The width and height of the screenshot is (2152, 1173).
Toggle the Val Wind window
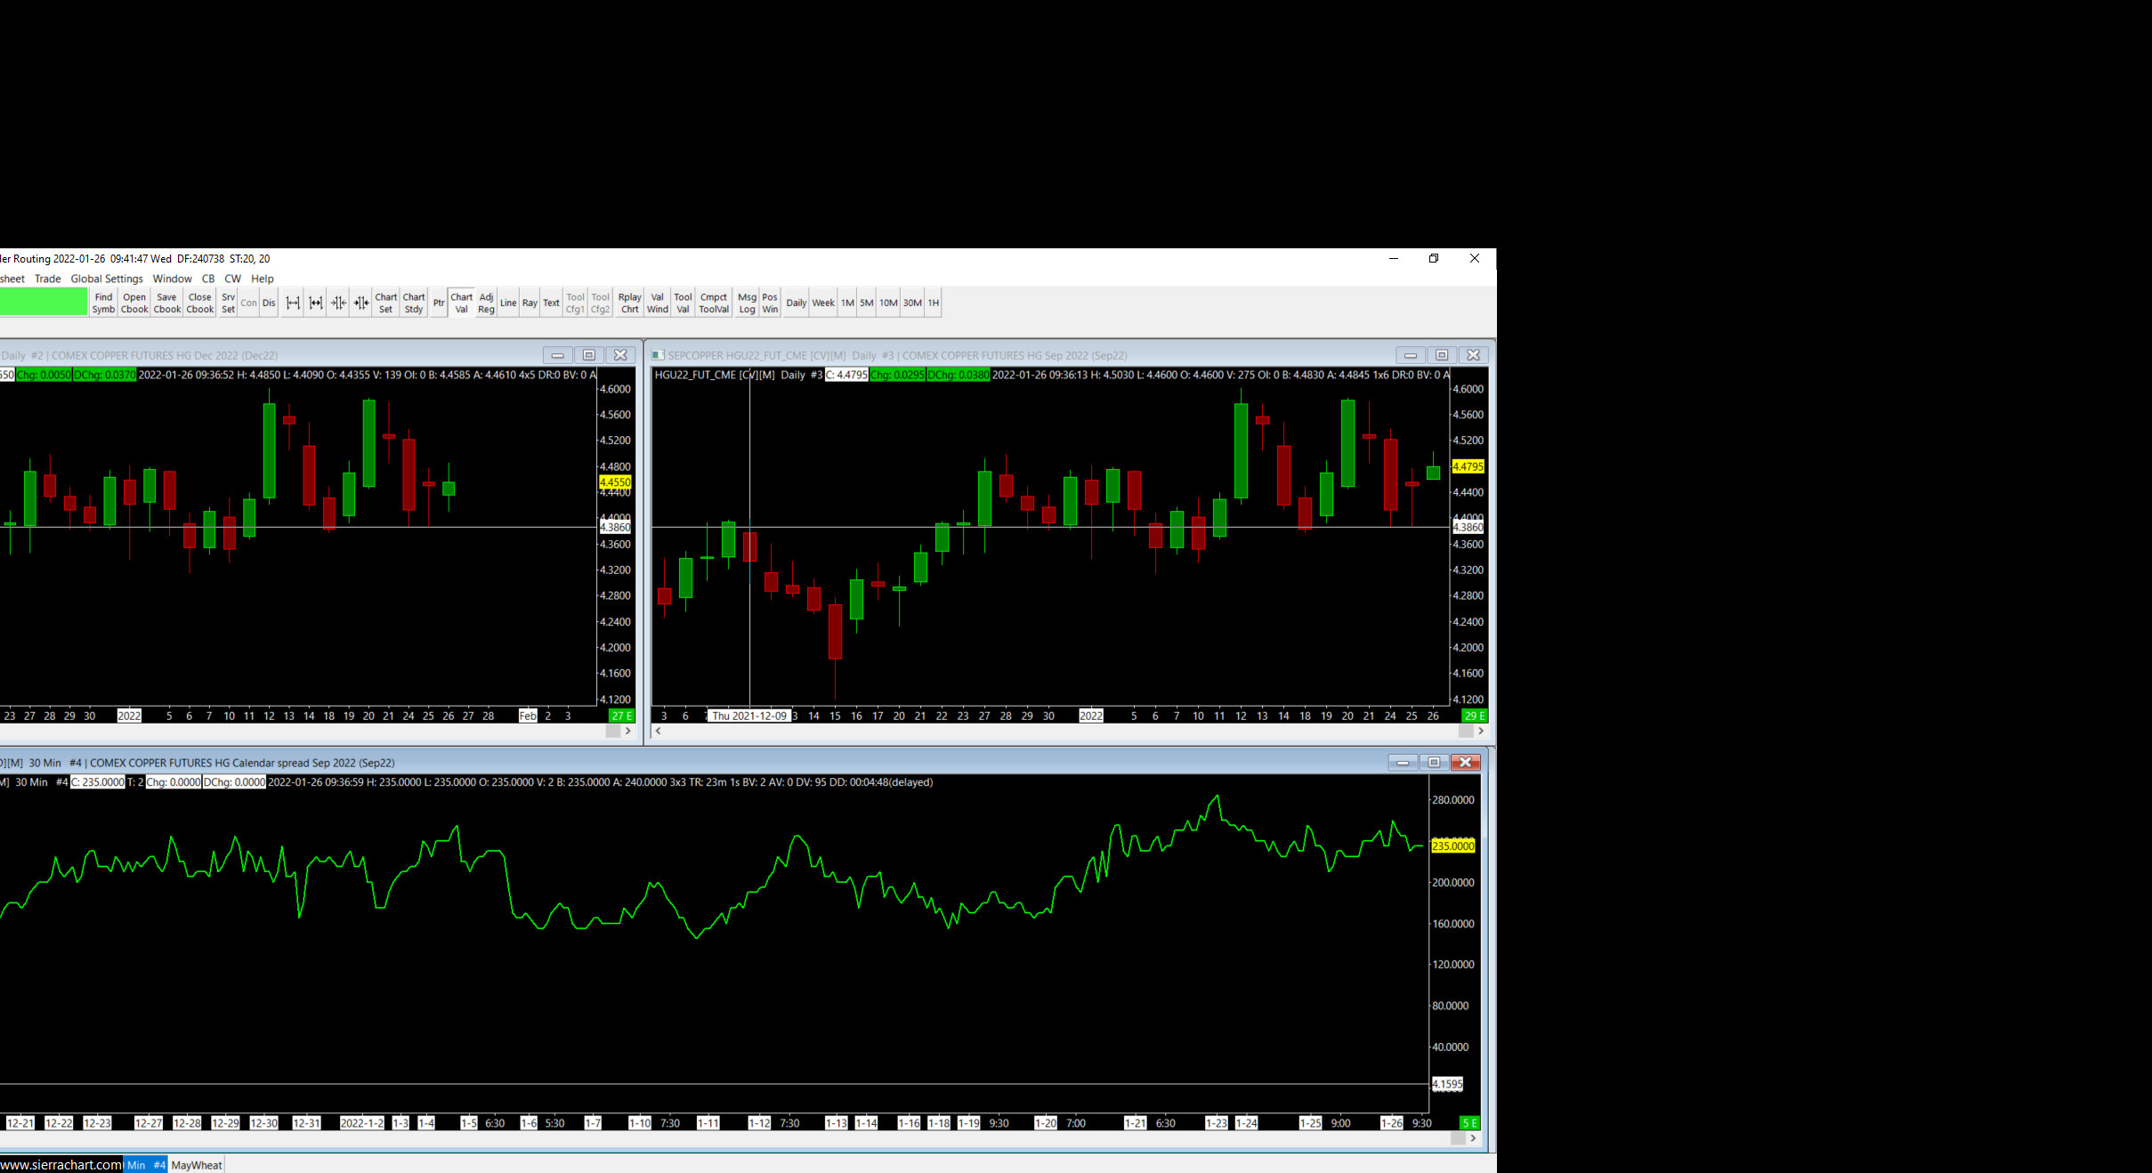[657, 303]
